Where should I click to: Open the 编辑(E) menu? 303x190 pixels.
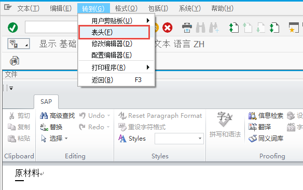(x=61, y=8)
